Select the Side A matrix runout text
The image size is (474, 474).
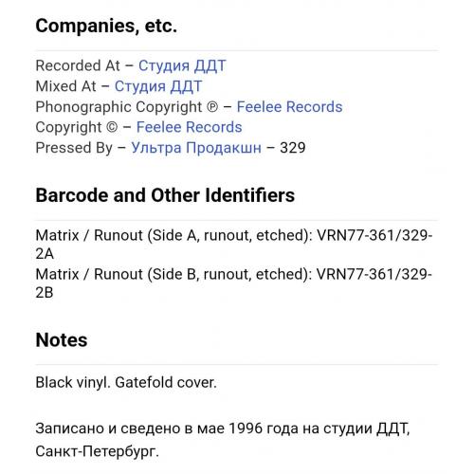pos(234,245)
